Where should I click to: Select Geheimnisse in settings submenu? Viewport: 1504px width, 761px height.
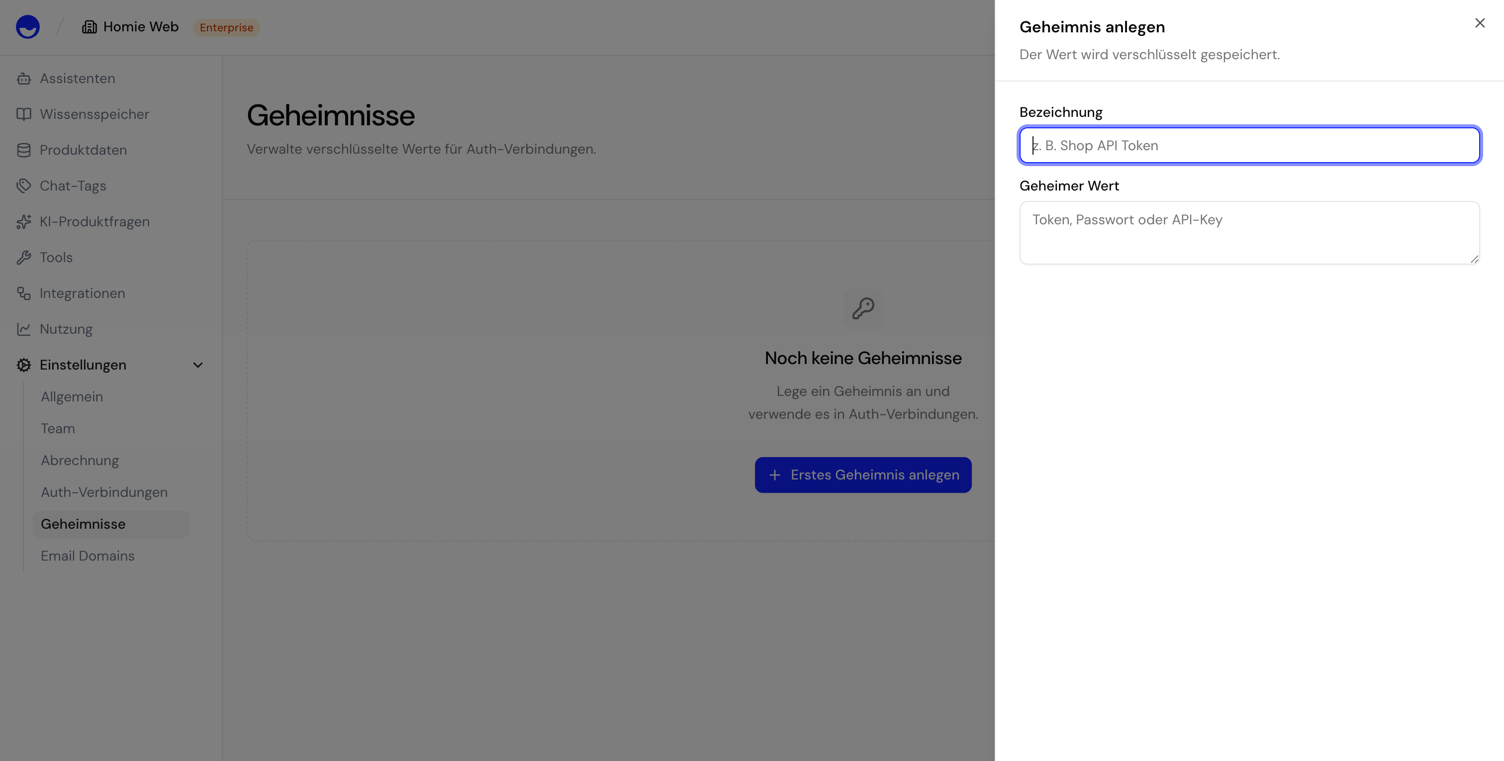point(111,524)
